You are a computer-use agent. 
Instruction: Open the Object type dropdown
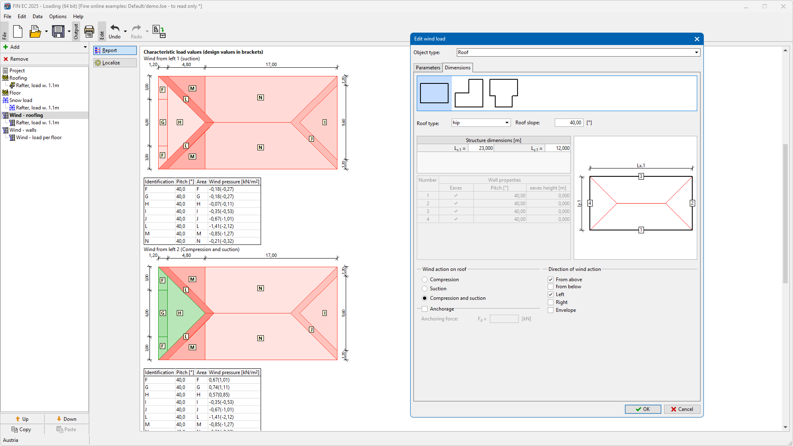point(696,52)
